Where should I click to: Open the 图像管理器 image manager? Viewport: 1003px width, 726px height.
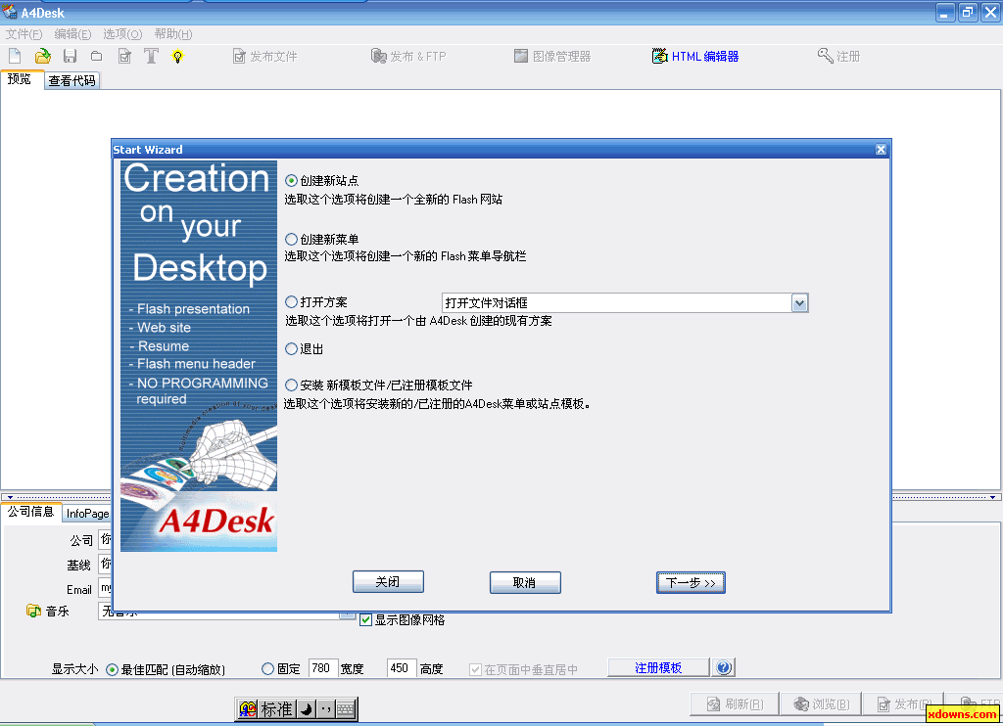(x=552, y=56)
